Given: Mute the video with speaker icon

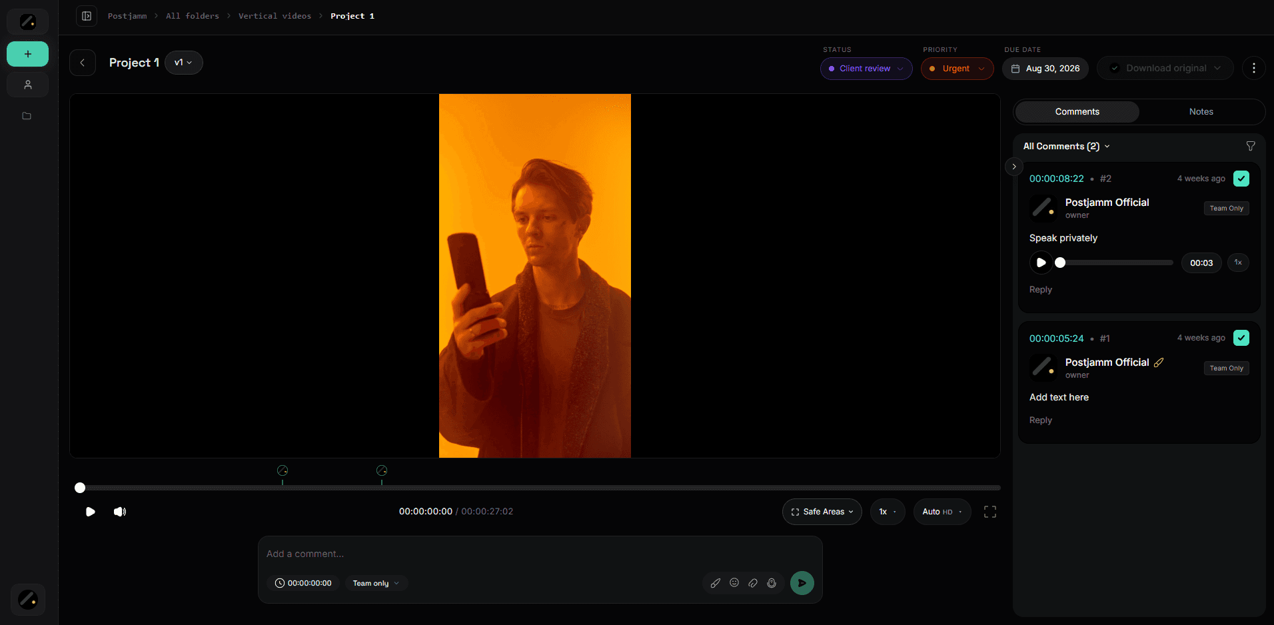Looking at the screenshot, I should [120, 512].
